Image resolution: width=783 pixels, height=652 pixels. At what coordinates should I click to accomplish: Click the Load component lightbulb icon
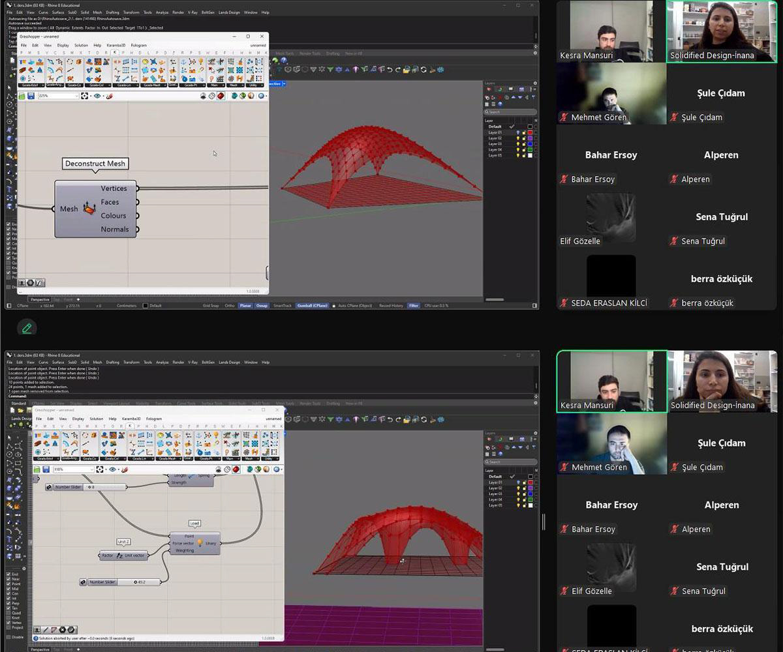click(x=200, y=542)
